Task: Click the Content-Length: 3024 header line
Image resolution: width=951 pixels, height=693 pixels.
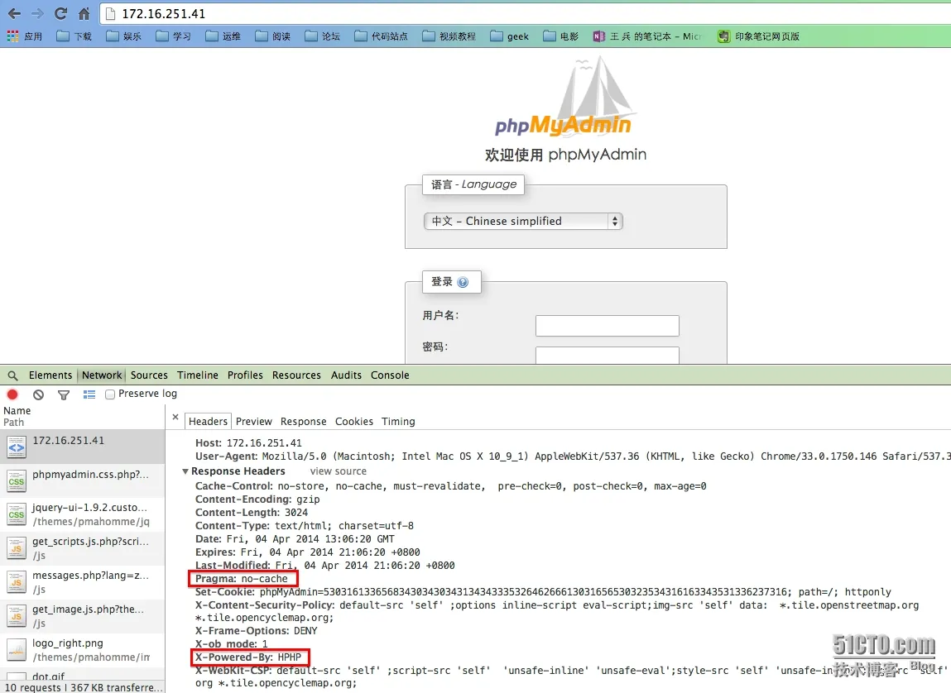Action: click(251, 513)
